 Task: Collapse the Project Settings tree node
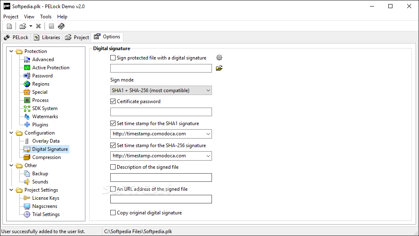[11, 190]
